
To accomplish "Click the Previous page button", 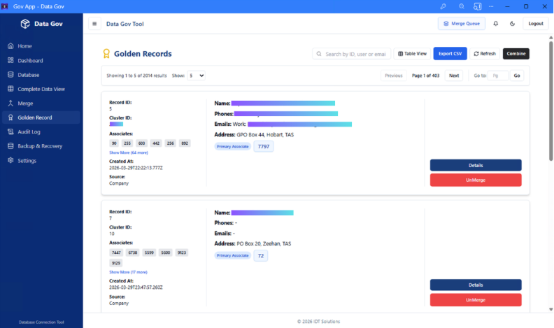I will tap(394, 76).
